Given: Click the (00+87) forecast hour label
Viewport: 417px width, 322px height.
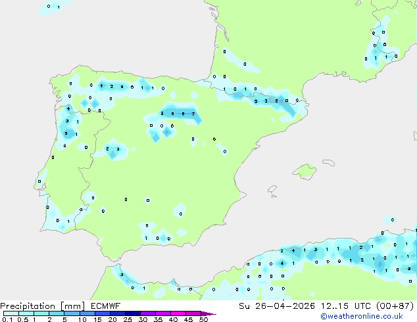Looking at the screenshot, I should [x=393, y=306].
